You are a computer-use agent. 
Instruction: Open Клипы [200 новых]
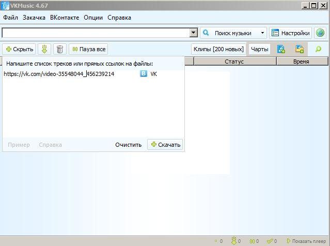pyautogui.click(x=218, y=49)
